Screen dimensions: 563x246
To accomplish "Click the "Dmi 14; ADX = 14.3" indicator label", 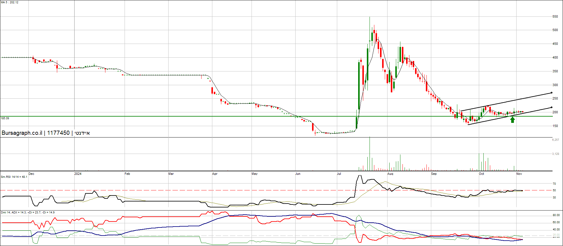I will tap(13, 213).
